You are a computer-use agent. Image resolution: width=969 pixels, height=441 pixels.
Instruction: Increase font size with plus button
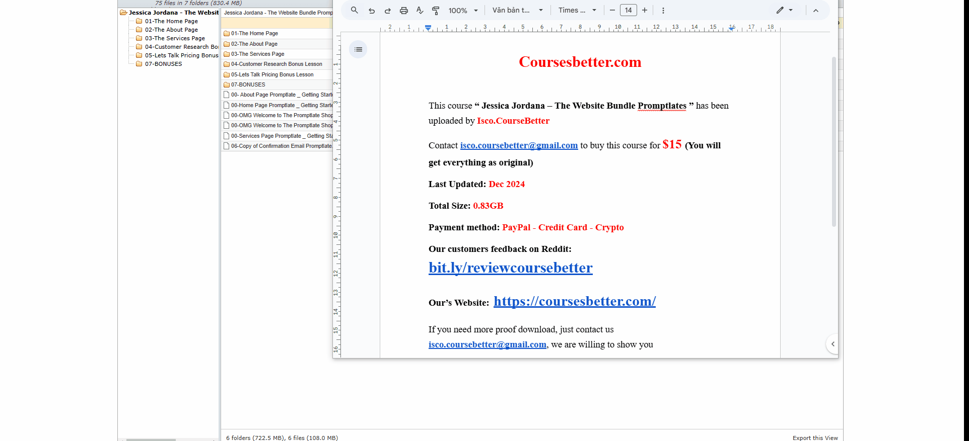point(645,10)
